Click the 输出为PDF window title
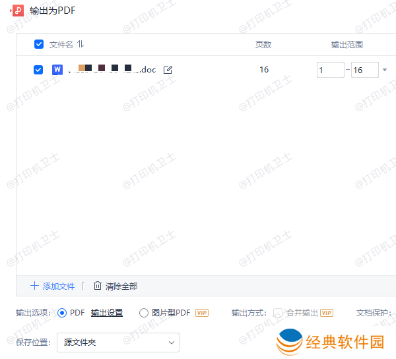This screenshot has height=359, width=396. pos(52,11)
